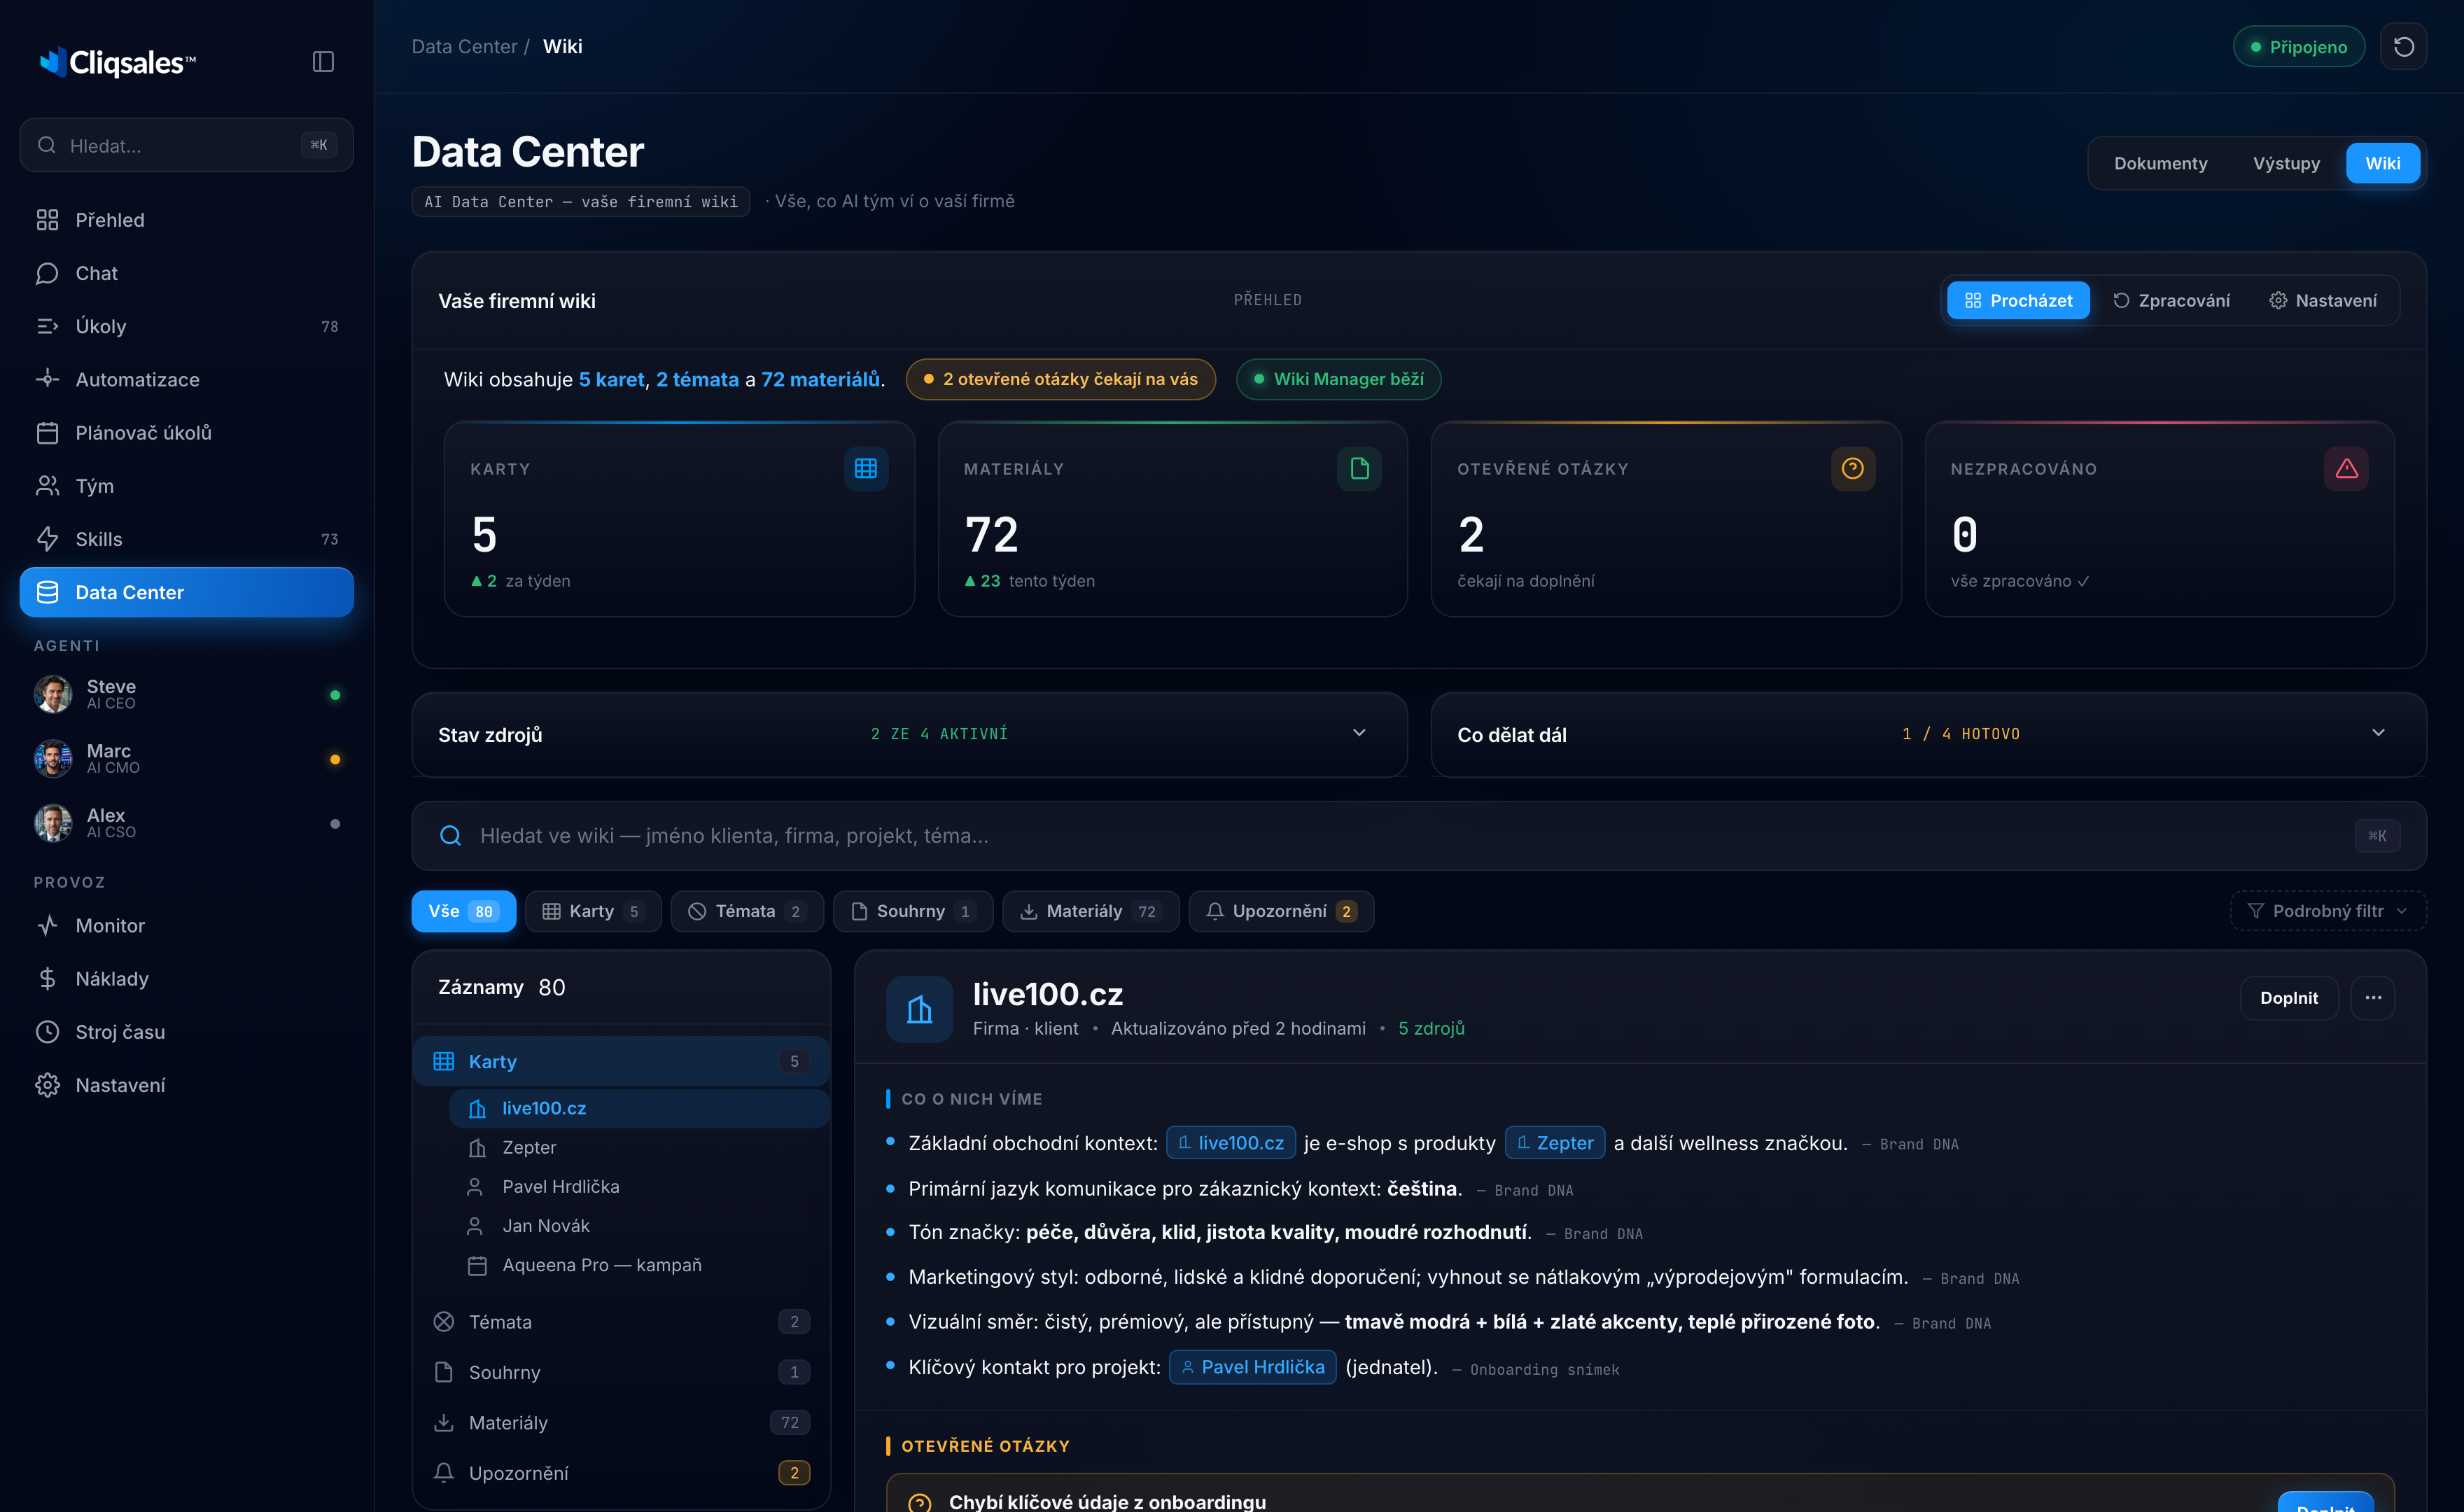
Task: Click the Nezpracováno warning triangle icon
Action: coord(2346,468)
